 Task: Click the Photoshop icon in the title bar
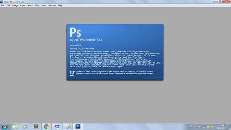click(1, 2)
